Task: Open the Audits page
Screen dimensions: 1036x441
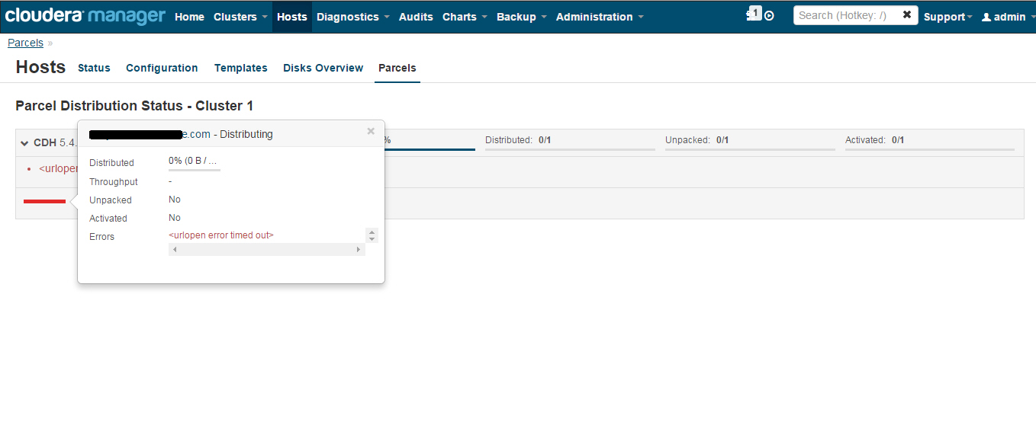Action: tap(415, 16)
